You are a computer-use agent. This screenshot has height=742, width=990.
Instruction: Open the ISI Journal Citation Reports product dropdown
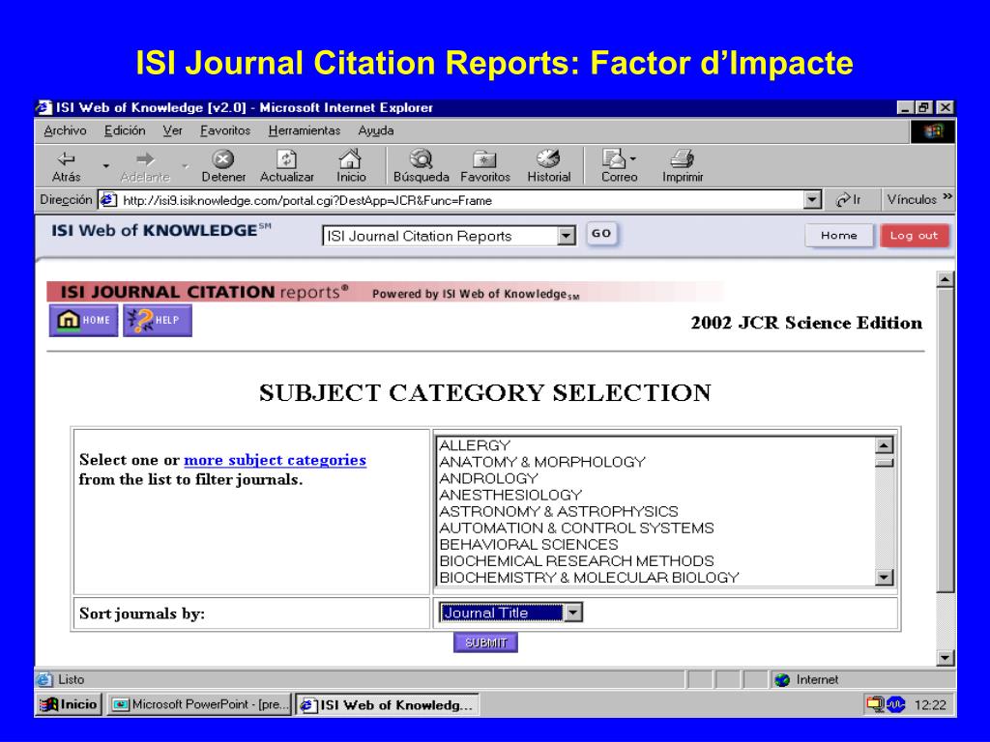click(x=567, y=236)
